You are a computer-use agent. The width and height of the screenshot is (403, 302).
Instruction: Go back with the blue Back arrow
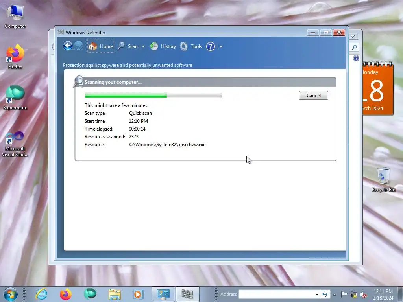click(x=68, y=46)
